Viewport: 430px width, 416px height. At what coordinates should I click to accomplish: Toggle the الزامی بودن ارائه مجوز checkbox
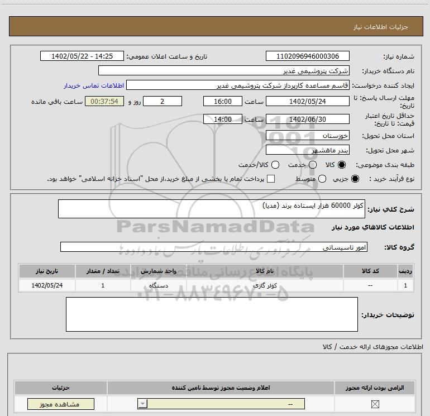pyautogui.click(x=375, y=404)
